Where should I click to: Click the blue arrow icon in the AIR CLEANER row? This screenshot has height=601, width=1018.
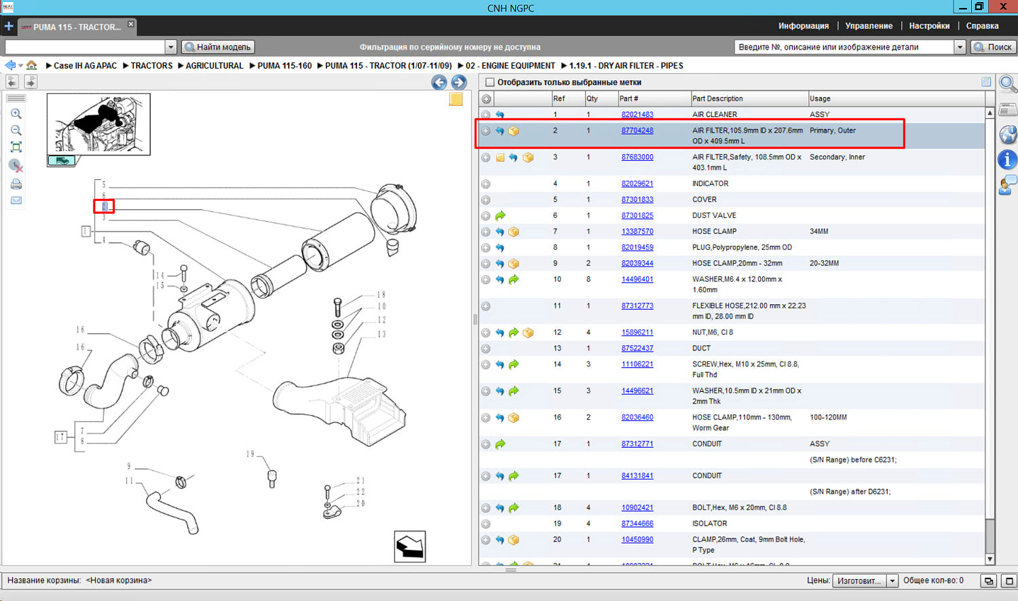pyautogui.click(x=500, y=115)
